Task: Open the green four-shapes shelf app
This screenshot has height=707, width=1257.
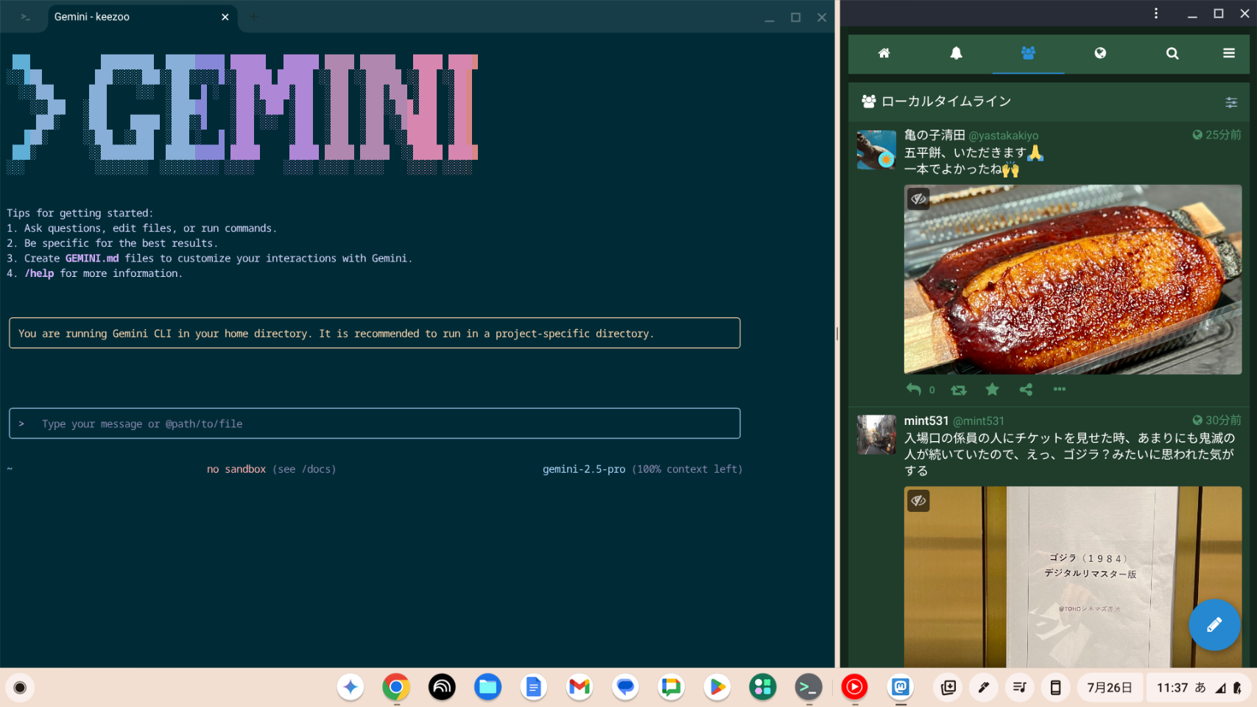Action: click(x=763, y=687)
